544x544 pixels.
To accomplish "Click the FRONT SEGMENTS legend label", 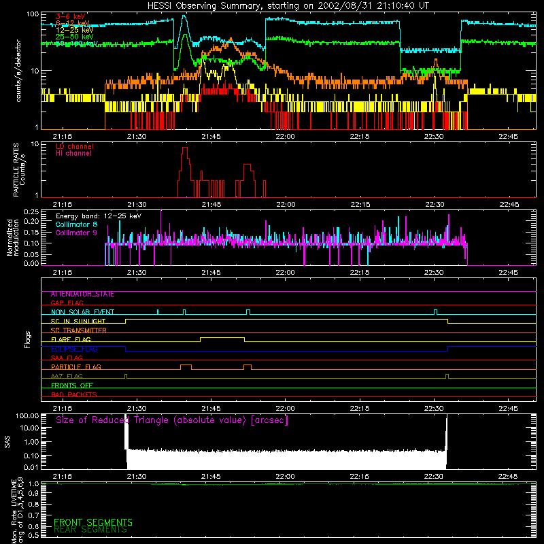I will point(93,522).
